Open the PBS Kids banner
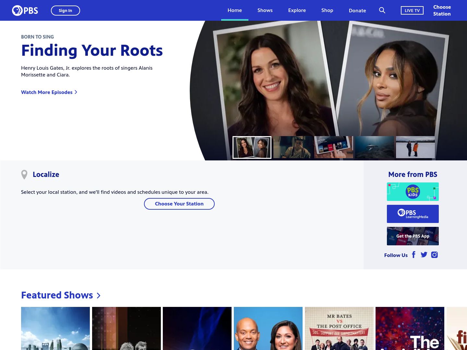 [413, 192]
